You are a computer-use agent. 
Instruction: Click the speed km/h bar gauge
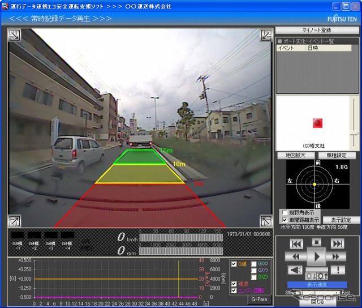point(181,238)
